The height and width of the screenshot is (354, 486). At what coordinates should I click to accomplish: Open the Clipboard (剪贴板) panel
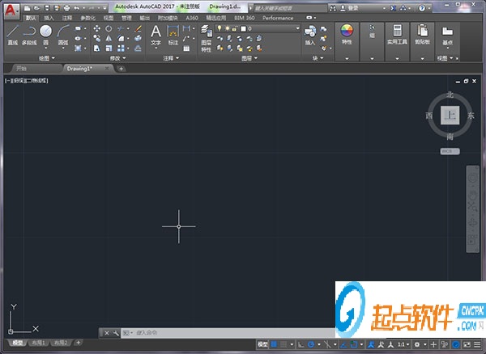pyautogui.click(x=422, y=35)
